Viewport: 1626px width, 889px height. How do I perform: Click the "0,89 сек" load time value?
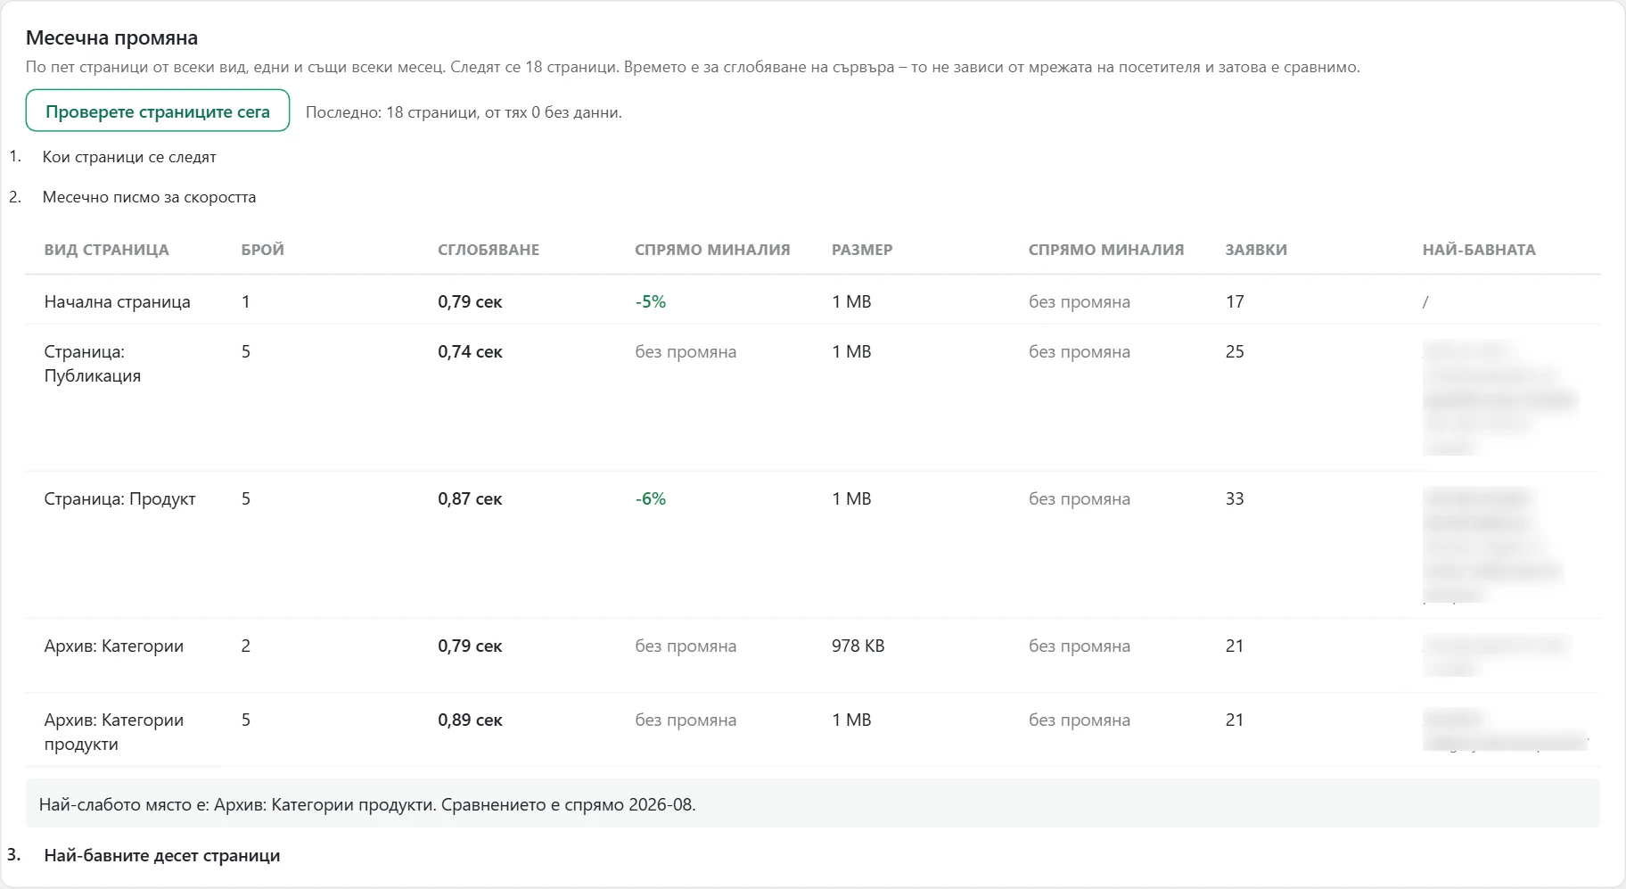470,720
